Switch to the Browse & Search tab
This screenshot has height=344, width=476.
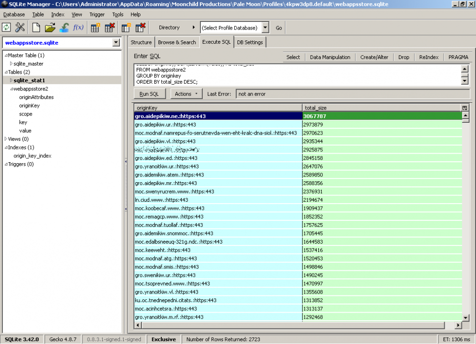(177, 42)
